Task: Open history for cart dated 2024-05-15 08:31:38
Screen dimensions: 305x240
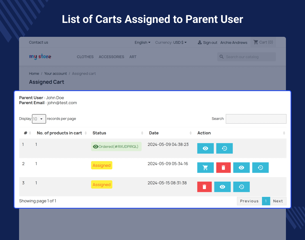Action: [241, 187]
